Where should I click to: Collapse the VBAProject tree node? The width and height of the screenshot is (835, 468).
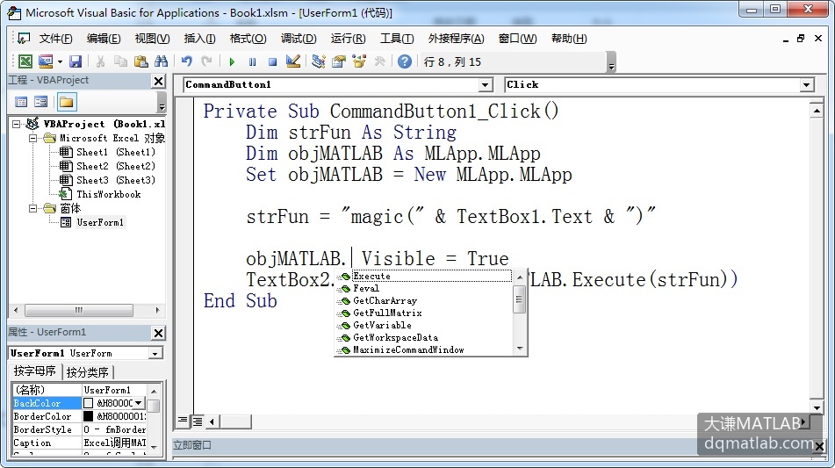pyautogui.click(x=17, y=124)
